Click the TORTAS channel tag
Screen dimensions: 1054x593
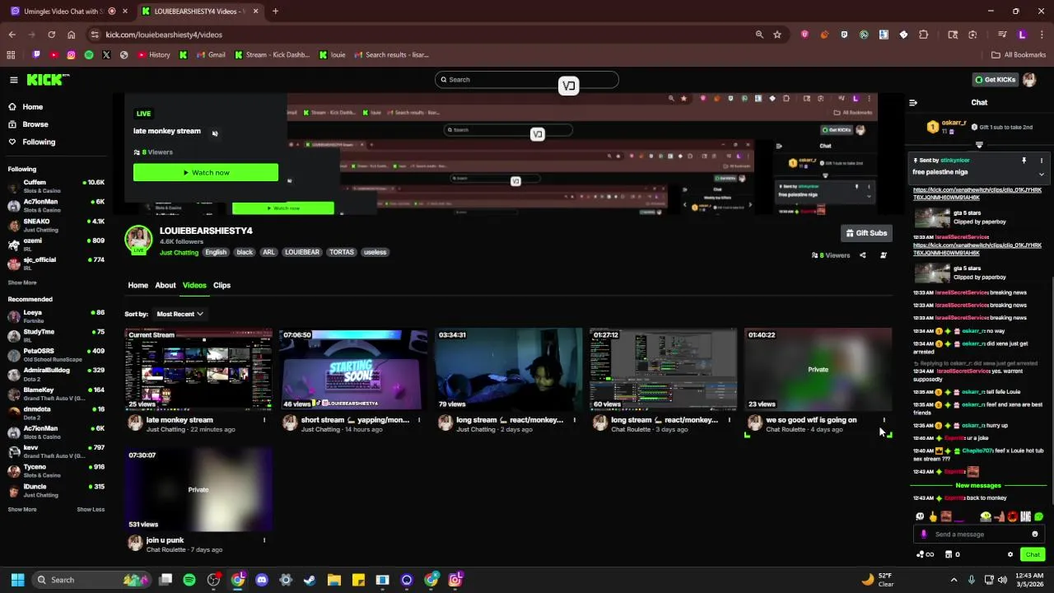click(342, 252)
